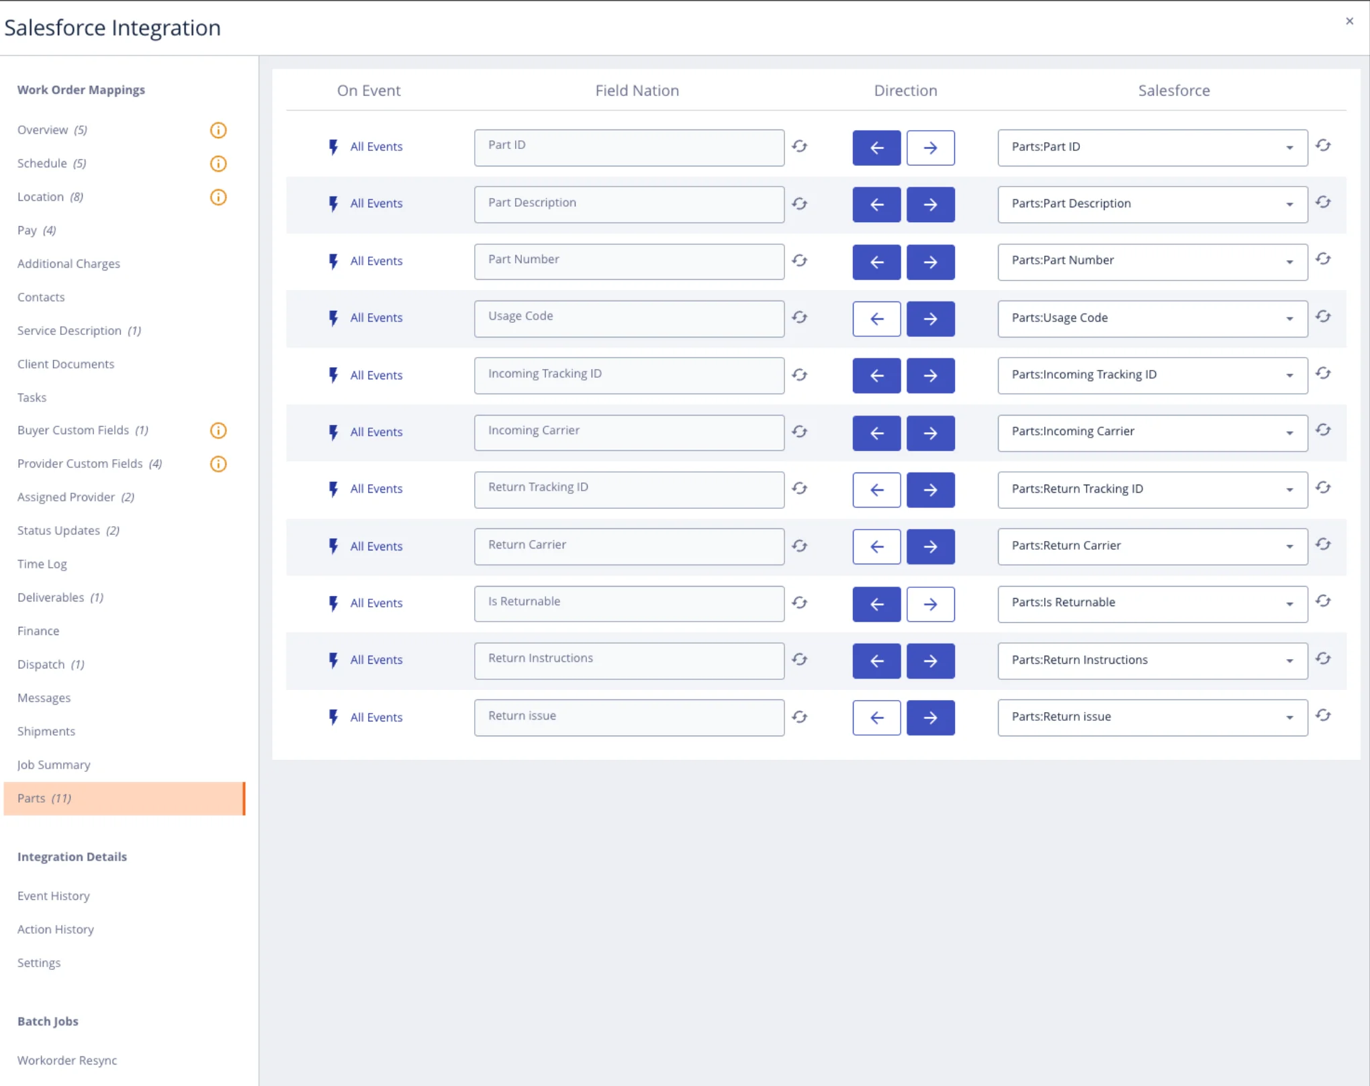The height and width of the screenshot is (1086, 1370).
Task: Click the Part Number Field Nation input
Action: (629, 261)
